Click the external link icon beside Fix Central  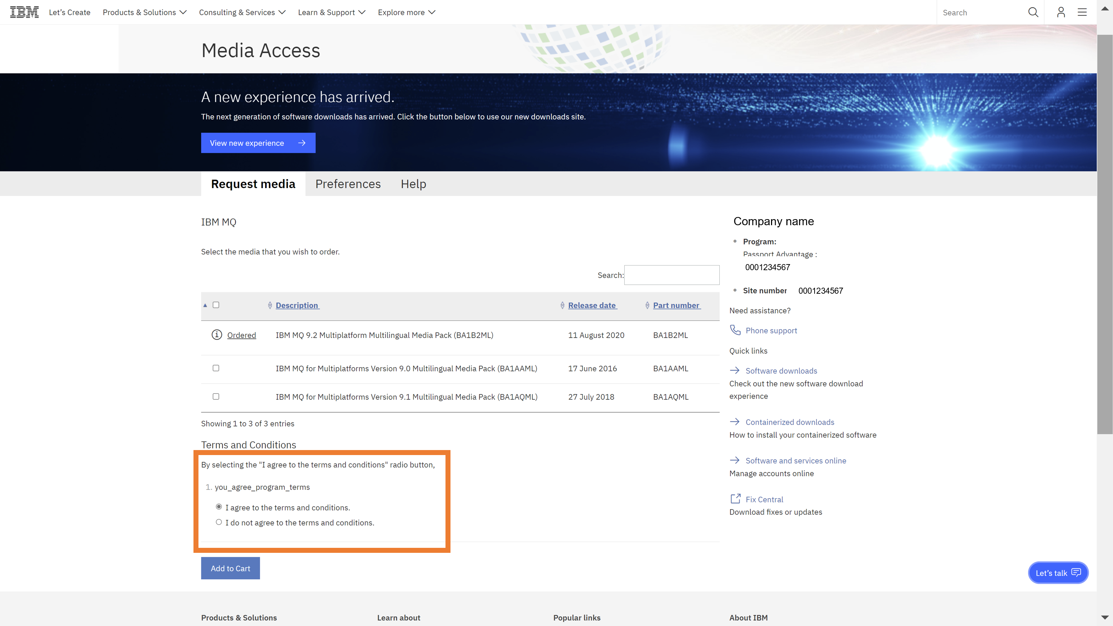735,499
